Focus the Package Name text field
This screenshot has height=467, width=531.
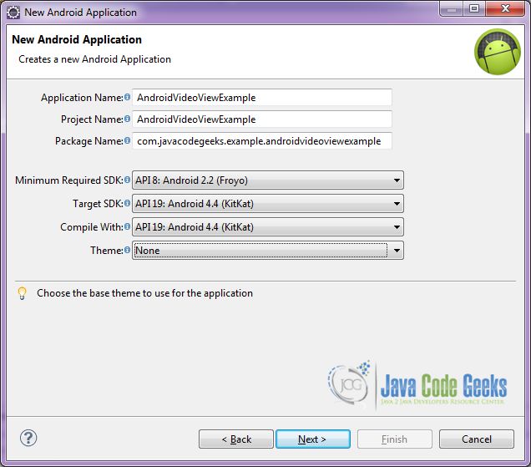pos(262,141)
